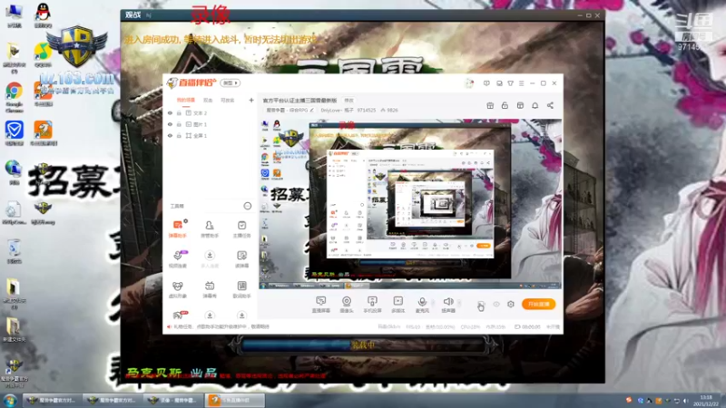Open 弹幕助手 tool
This screenshot has width=726, height=408.
[x=177, y=229]
